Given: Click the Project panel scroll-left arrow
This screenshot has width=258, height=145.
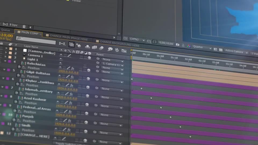Looking at the screenshot, I should (30, 27).
